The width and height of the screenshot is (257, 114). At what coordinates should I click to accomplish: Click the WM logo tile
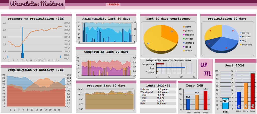coord(205,69)
